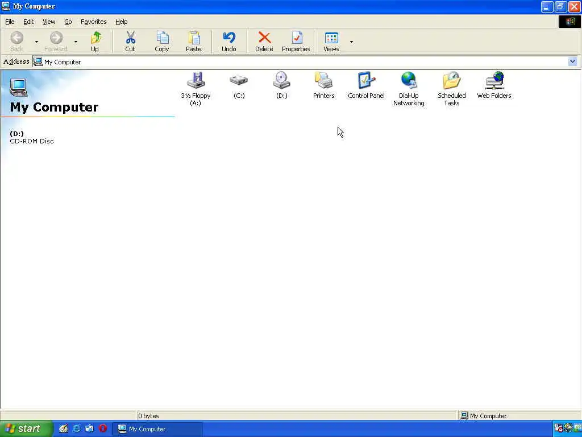Open the Edit menu
Screen dimensions: 582x437
[x=28, y=22]
